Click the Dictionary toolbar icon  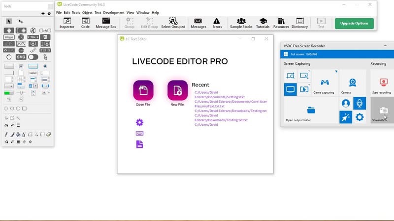(299, 23)
